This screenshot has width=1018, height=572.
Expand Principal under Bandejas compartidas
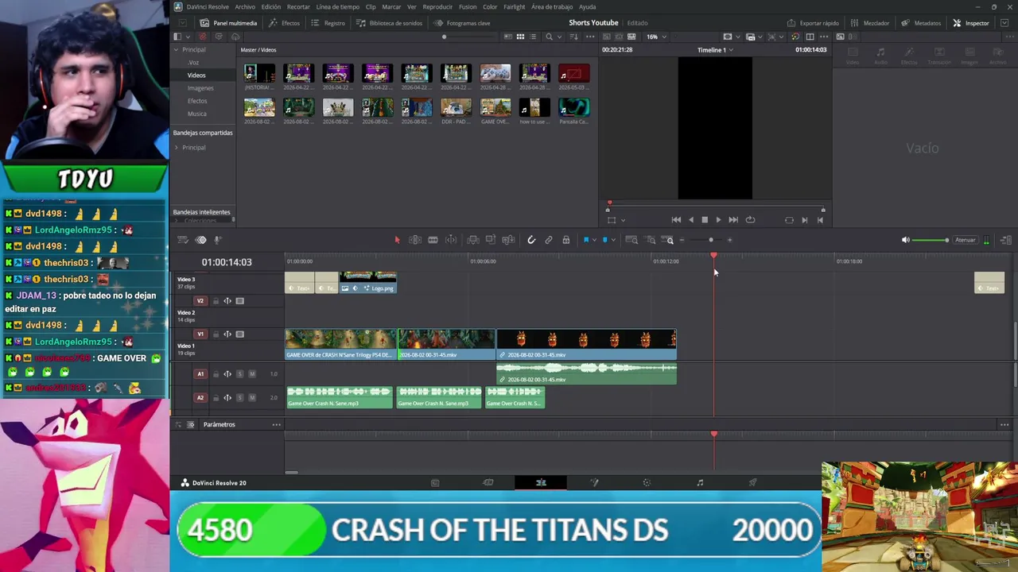point(177,148)
